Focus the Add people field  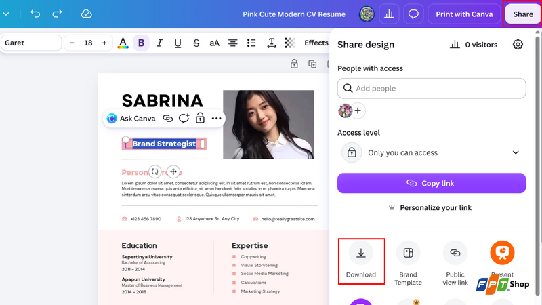click(x=432, y=88)
